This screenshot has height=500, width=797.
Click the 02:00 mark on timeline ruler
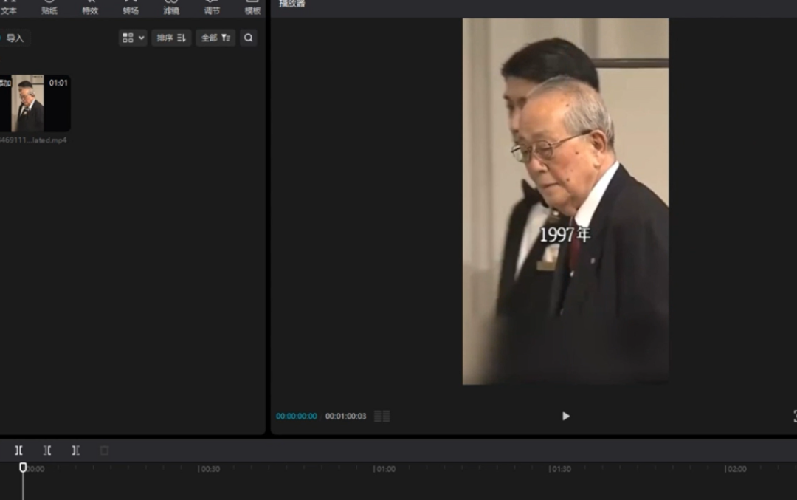pos(736,469)
